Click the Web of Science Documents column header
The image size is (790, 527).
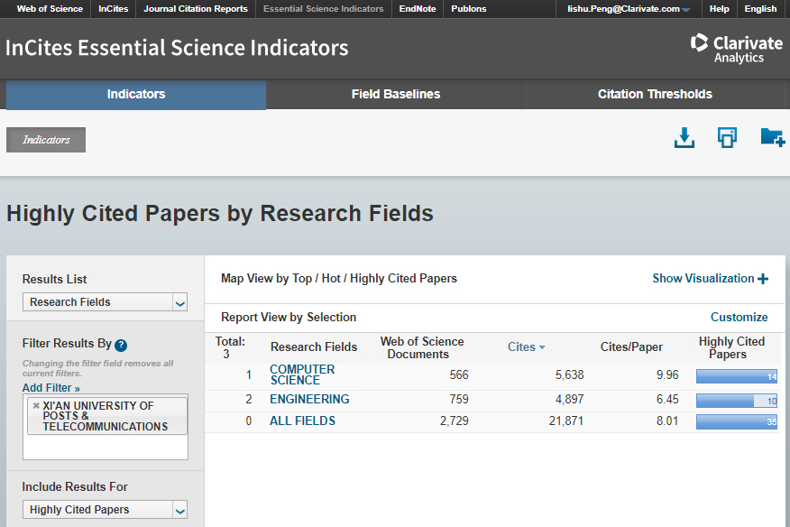tap(422, 347)
